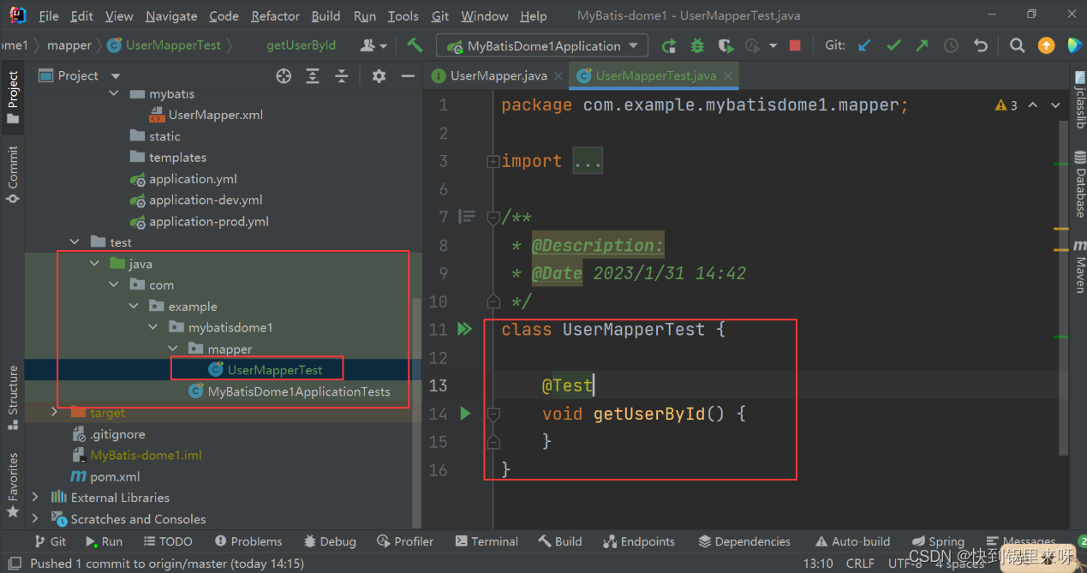This screenshot has width=1087, height=573.
Task: Open the File menu
Action: [49, 16]
